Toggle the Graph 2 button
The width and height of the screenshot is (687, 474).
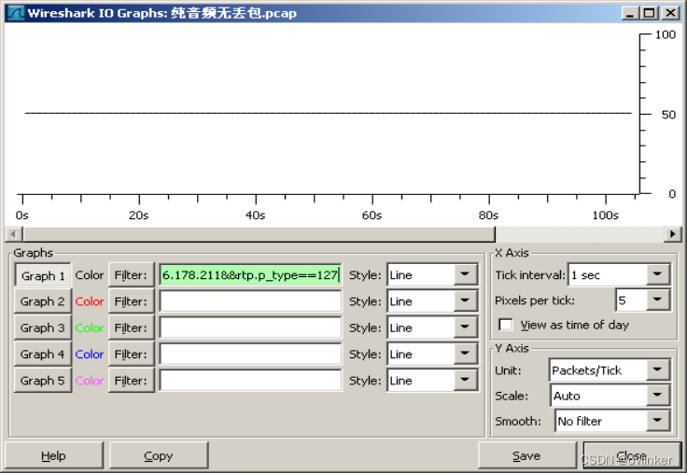[43, 301]
